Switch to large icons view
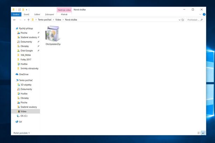The width and height of the screenshot is (215, 143). pyautogui.click(x=203, y=133)
